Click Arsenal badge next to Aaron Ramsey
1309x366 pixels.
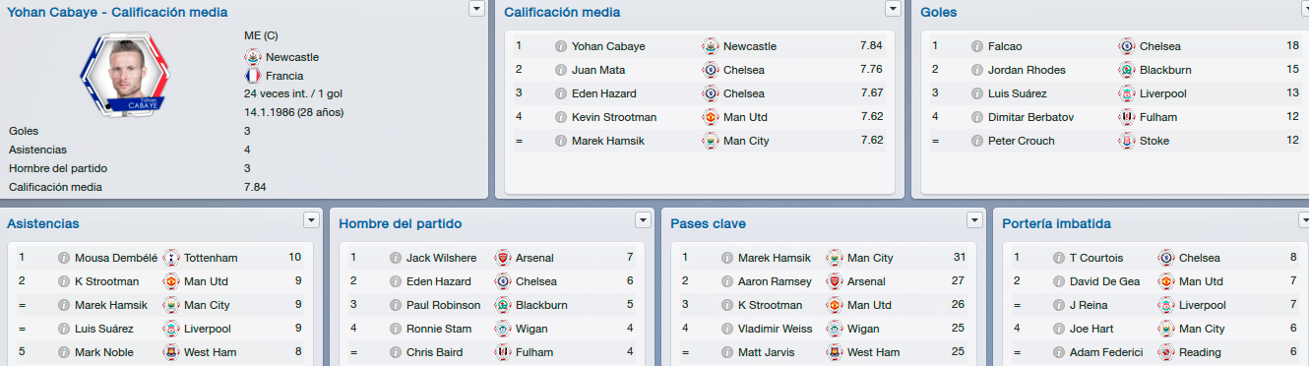(835, 281)
